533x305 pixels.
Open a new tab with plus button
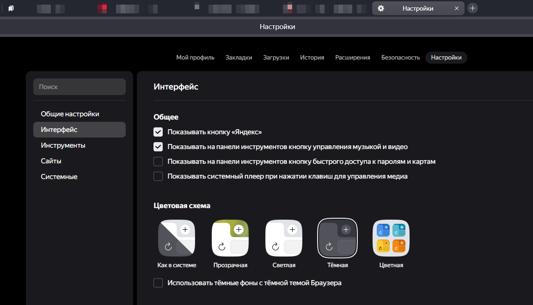(472, 8)
